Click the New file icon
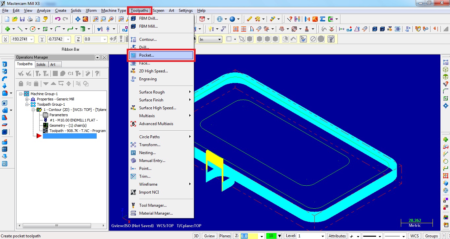Screen dimensions: 450x239 [x=7, y=19]
